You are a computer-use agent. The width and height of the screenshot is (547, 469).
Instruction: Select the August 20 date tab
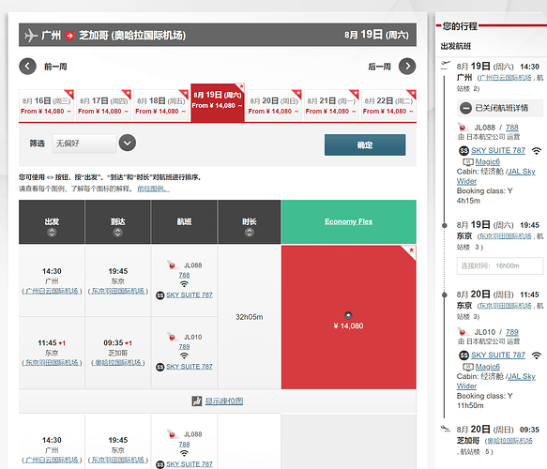click(x=274, y=106)
